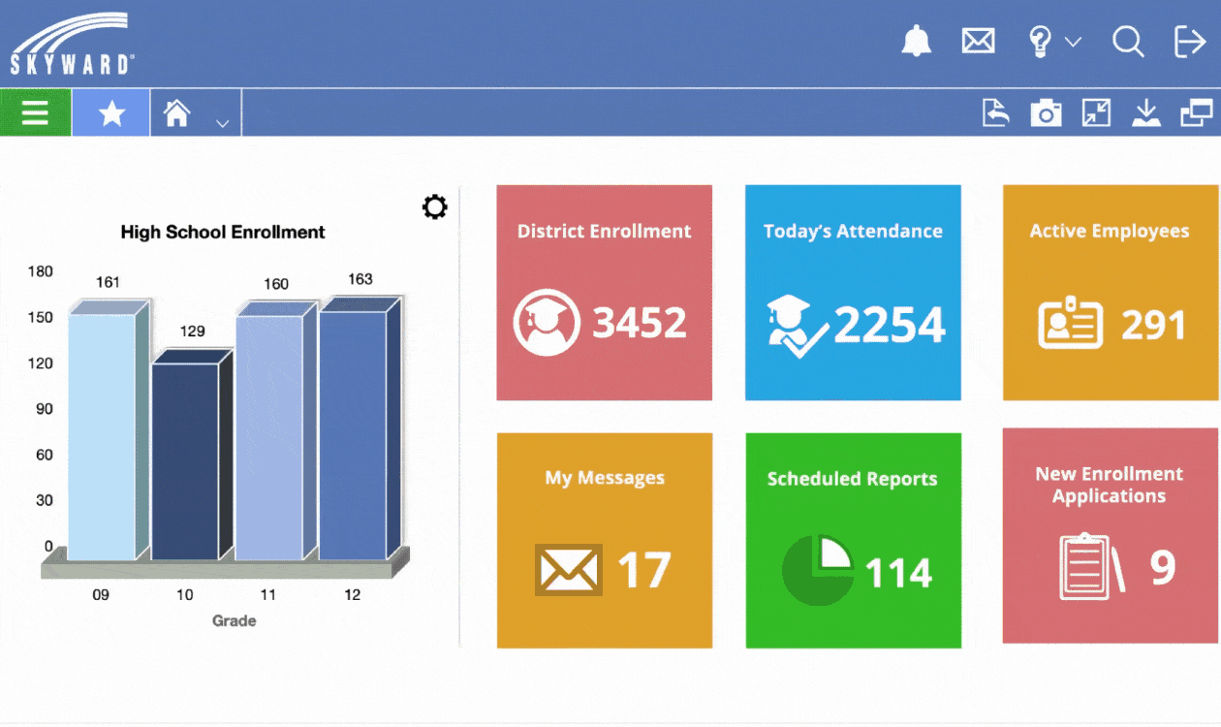This screenshot has width=1221, height=727.
Task: Open the favorites star tab
Action: (111, 113)
